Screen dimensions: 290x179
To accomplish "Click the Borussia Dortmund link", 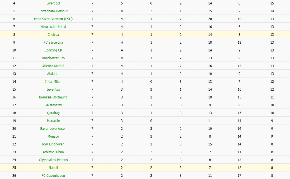I will 53,97.
